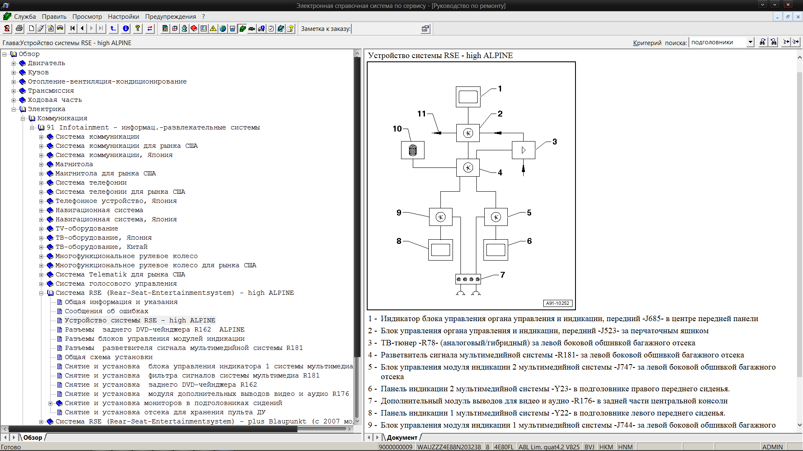Click the red book icon in the toolbar

click(194, 29)
